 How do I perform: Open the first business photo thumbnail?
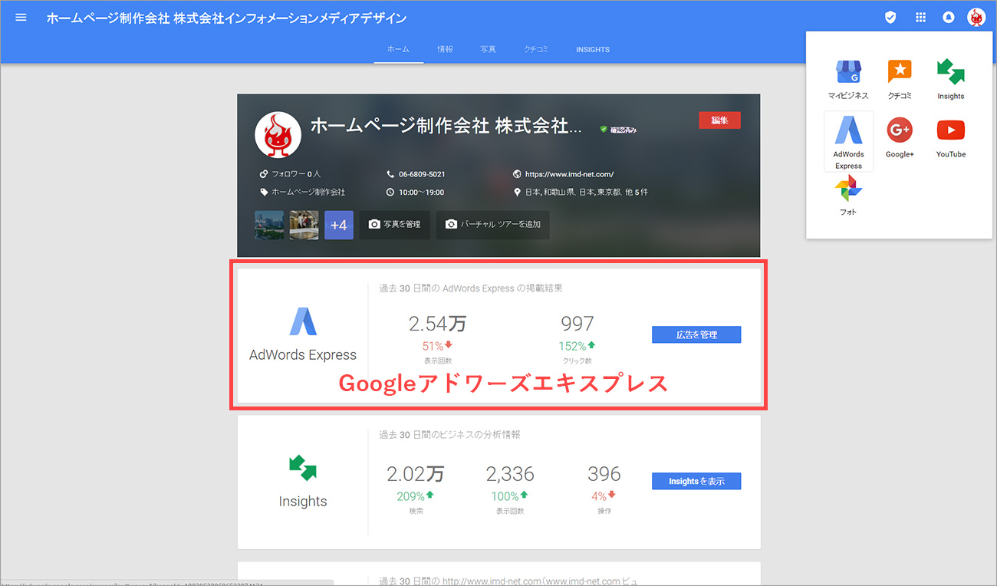click(x=269, y=225)
